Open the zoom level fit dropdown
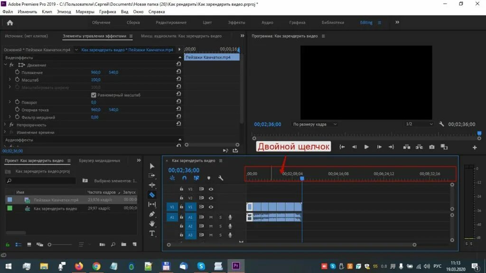 [x=315, y=124]
